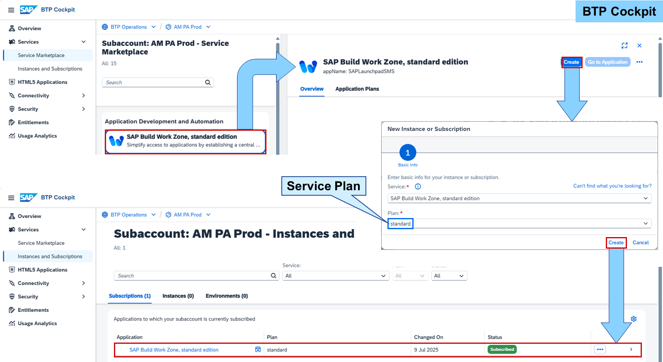This screenshot has height=362, width=663.
Task: Open AM PA Prod breadcrumb dropdown in upper cockpit
Action: click(x=208, y=27)
